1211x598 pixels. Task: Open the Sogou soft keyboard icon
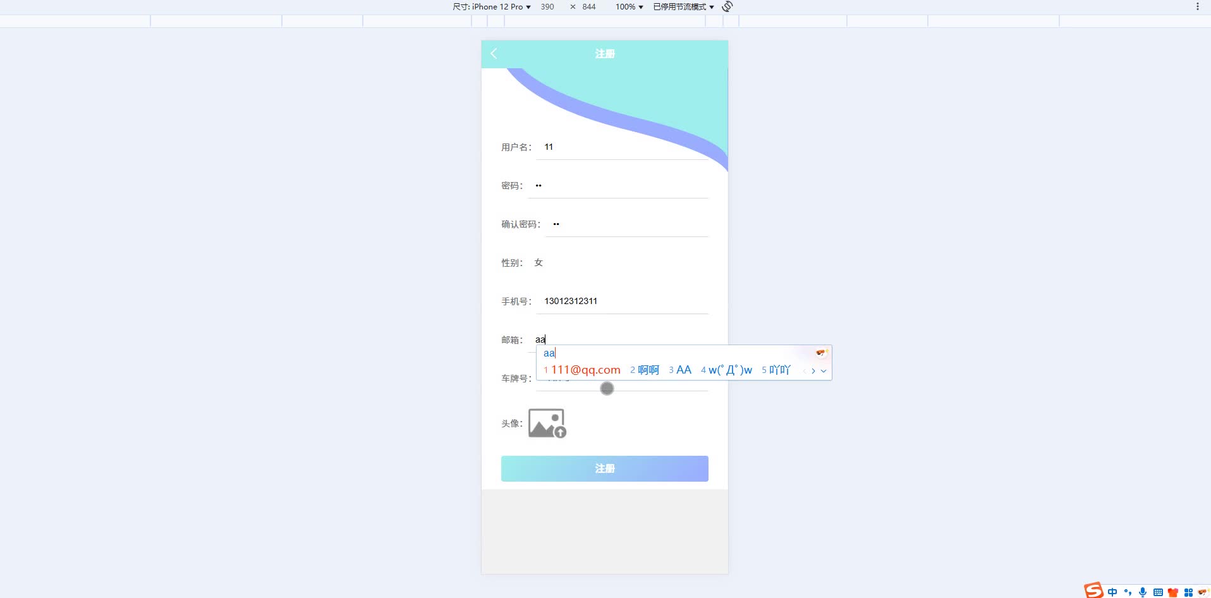point(1158,592)
